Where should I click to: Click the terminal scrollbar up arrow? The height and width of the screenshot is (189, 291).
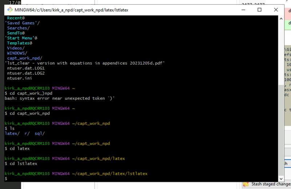pyautogui.click(x=281, y=19)
